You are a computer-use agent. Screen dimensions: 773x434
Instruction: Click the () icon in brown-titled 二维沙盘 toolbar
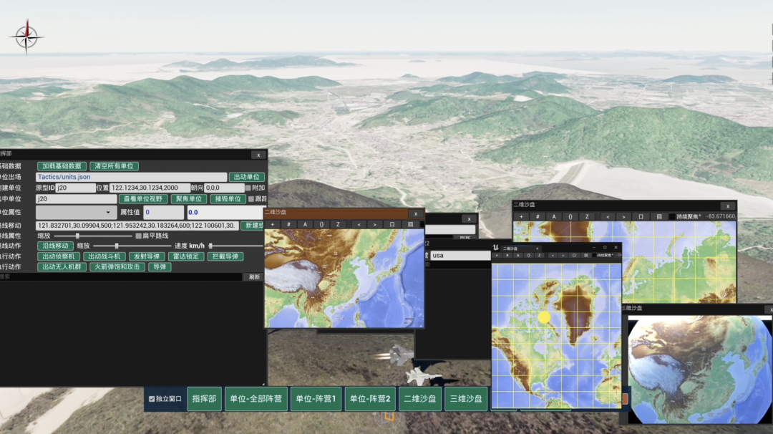pos(321,224)
